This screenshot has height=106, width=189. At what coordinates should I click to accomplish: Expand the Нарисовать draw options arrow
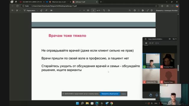pos(38,11)
